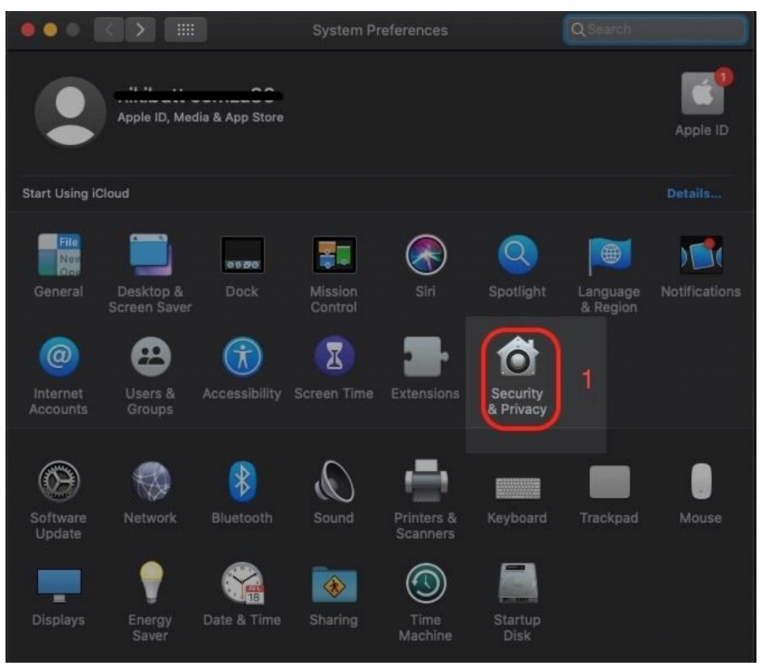
Task: Open the Siri preference pane
Action: click(425, 256)
